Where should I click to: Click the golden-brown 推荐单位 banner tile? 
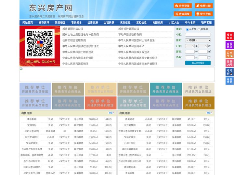pyautogui.click(x=199, y=103)
